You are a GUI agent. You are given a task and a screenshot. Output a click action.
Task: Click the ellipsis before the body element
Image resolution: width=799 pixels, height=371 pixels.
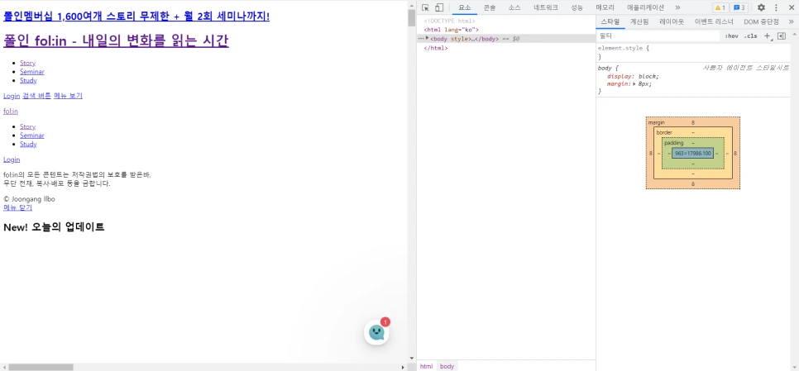tap(421, 39)
